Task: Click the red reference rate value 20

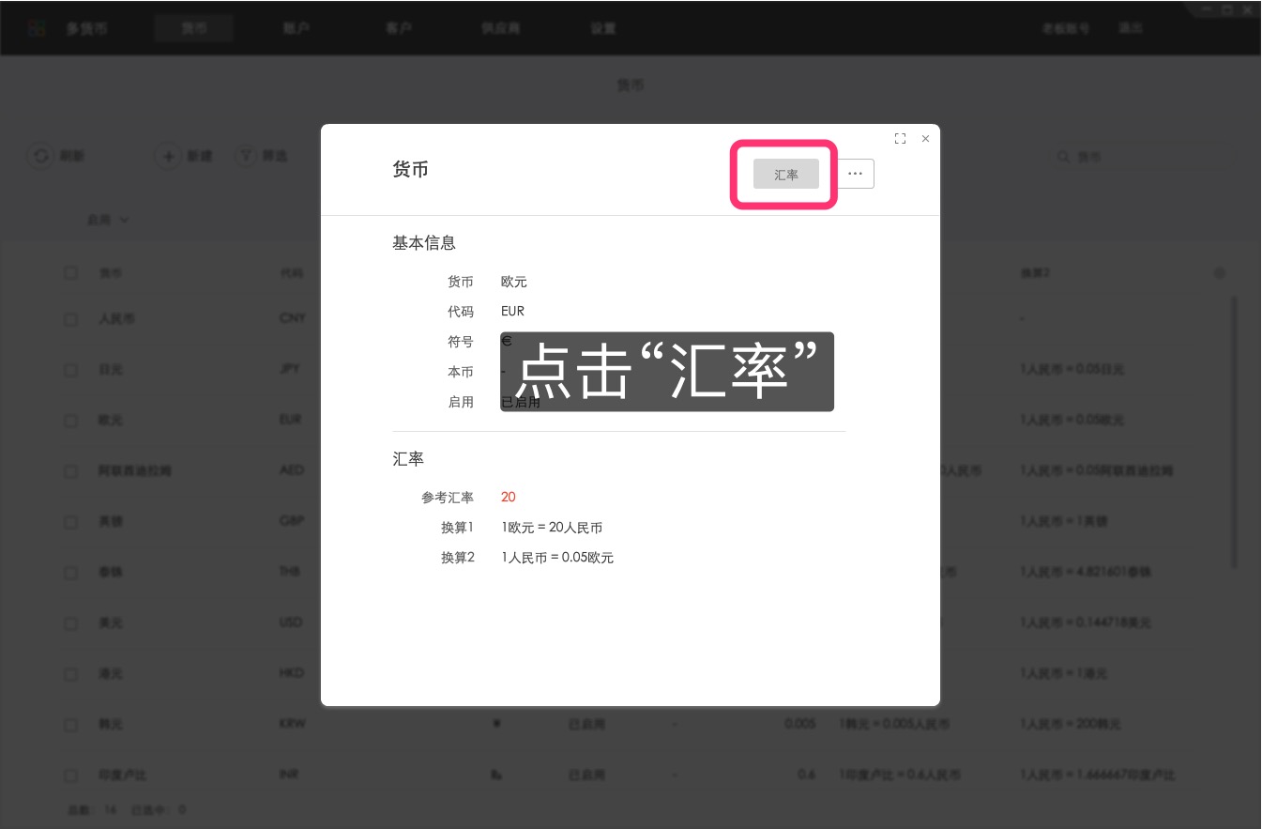Action: (x=509, y=498)
